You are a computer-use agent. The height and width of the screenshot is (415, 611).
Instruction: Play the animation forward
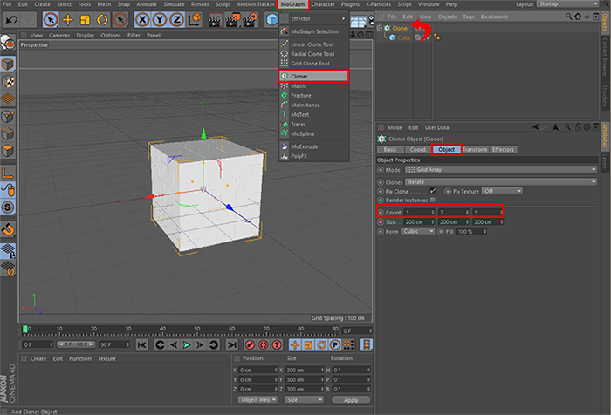click(187, 345)
